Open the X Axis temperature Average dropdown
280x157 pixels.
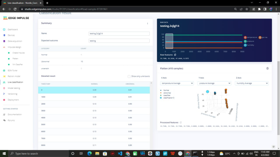[x=177, y=83]
